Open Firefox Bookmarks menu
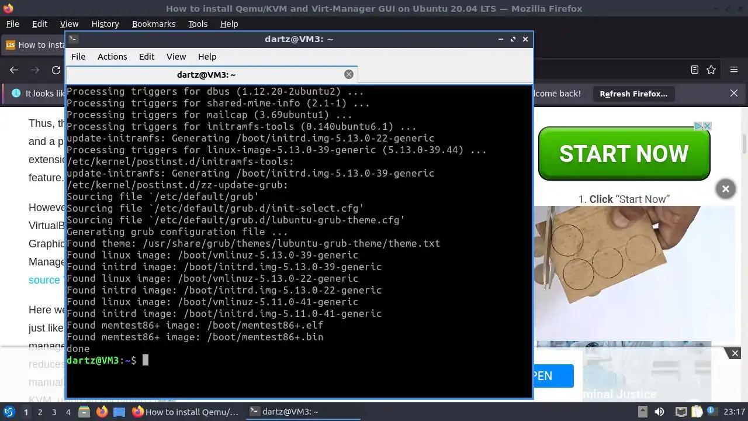The height and width of the screenshot is (421, 748). [154, 24]
